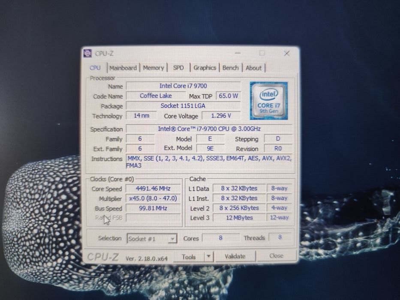The width and height of the screenshot is (400, 300).
Task: Click the Technology value 14 nm
Action: coord(141,116)
